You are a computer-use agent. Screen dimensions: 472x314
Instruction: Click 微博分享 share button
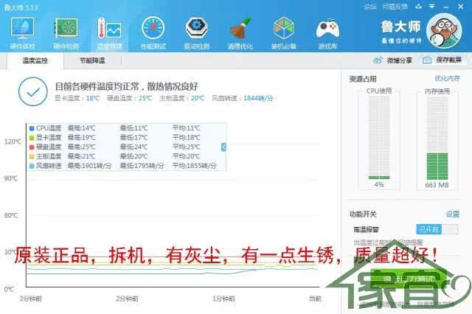[392, 60]
